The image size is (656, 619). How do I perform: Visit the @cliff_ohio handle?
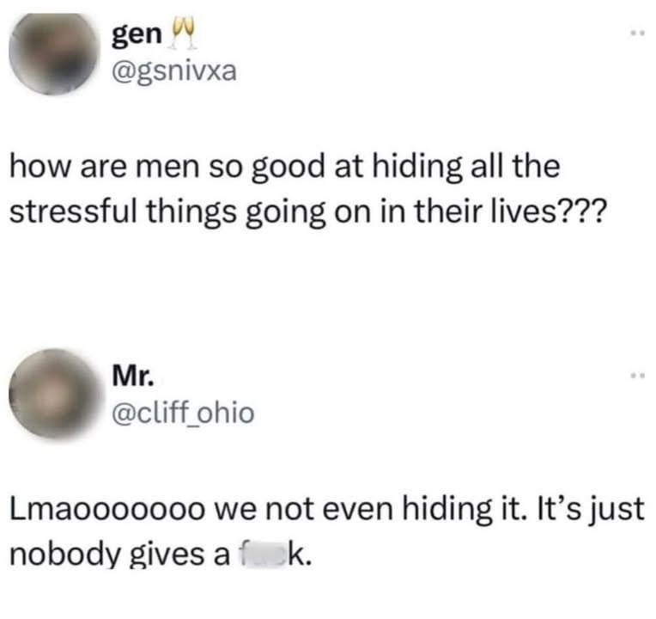(x=183, y=413)
